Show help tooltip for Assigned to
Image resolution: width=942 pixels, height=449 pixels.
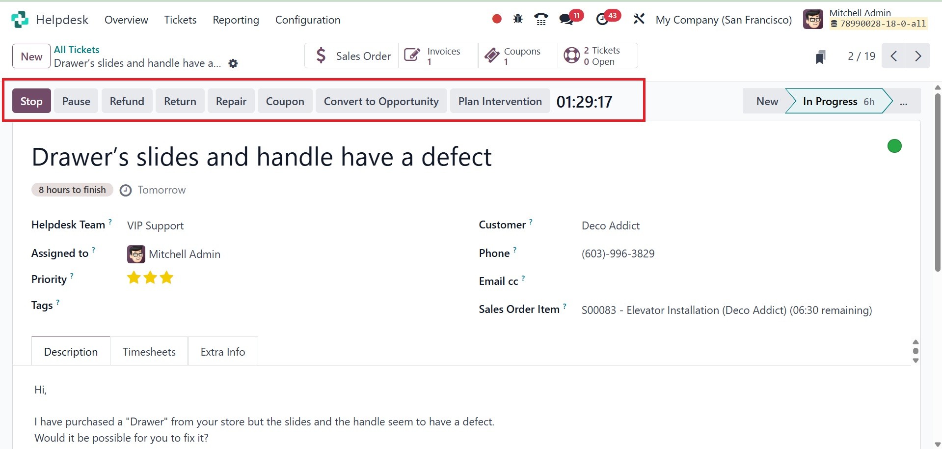point(93,250)
